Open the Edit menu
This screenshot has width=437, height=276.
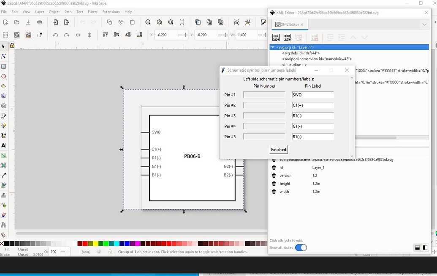coord(14,12)
